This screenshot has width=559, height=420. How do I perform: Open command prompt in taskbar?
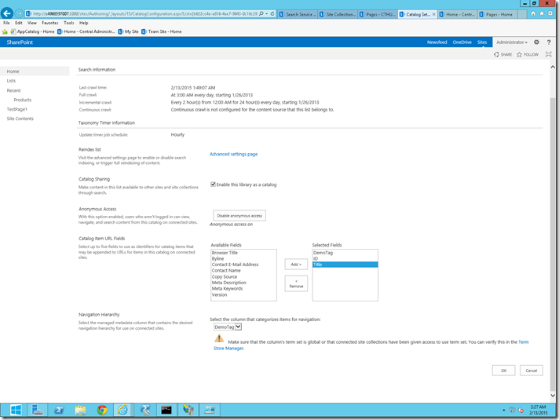166,410
